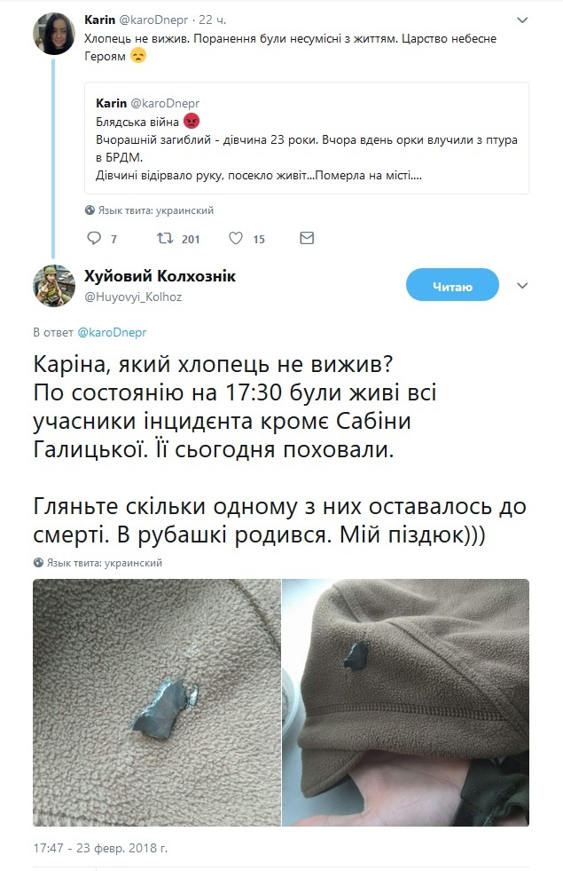Send tweet via envelope message icon

(x=307, y=238)
